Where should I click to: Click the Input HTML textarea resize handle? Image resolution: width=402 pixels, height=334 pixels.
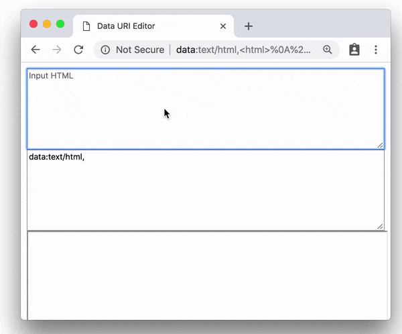coord(380,146)
